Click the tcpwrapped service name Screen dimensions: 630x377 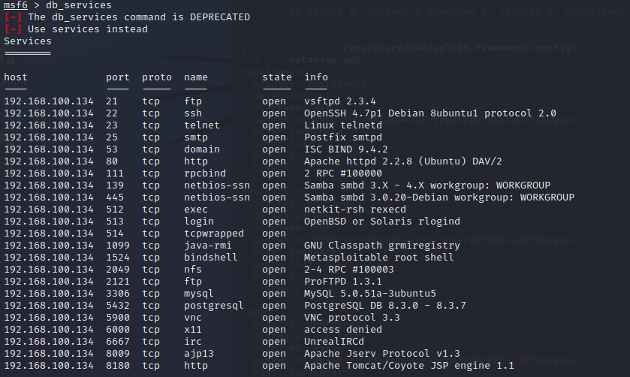click(x=214, y=234)
